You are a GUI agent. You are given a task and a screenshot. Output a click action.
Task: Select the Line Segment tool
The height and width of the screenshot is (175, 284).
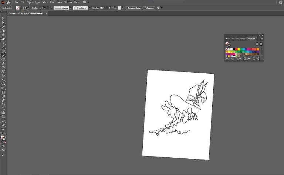pyautogui.click(x=3, y=47)
